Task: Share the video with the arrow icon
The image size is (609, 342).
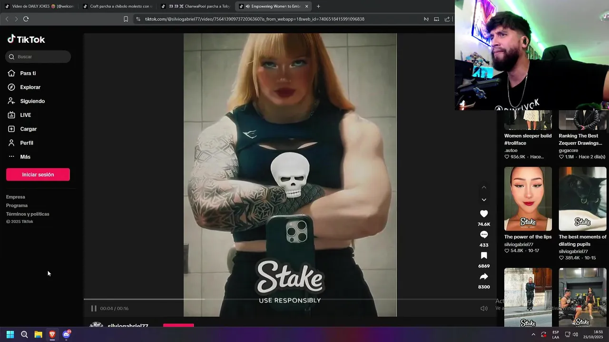Action: tap(484, 276)
